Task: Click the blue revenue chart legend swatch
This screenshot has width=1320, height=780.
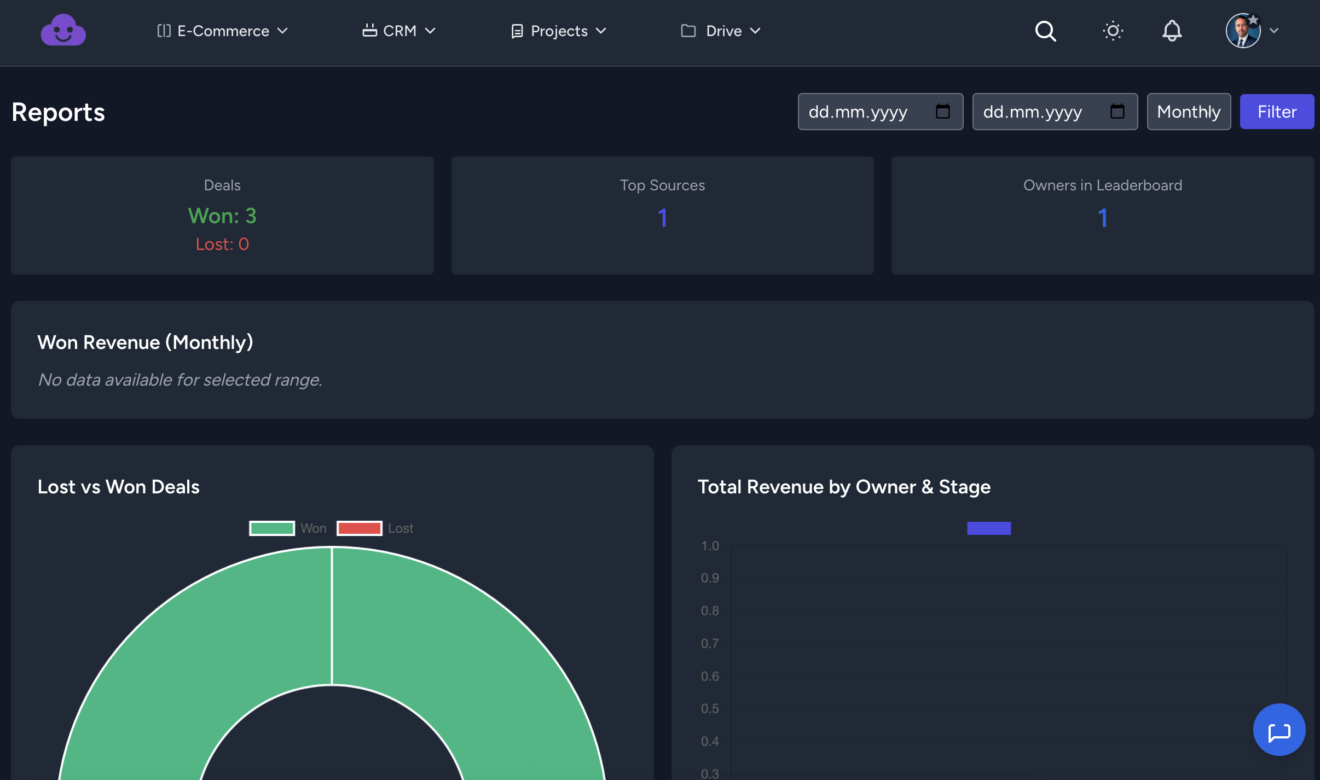Action: click(989, 528)
